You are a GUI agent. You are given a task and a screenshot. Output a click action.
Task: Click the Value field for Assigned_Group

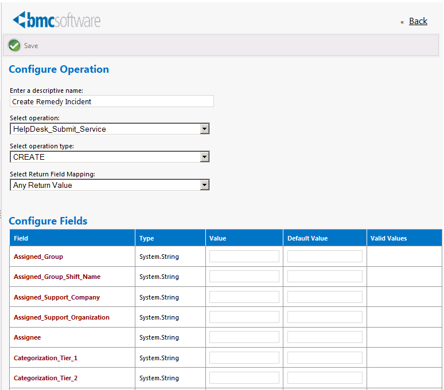point(244,257)
